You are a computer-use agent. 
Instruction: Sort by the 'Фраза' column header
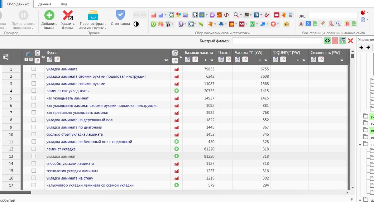point(52,53)
